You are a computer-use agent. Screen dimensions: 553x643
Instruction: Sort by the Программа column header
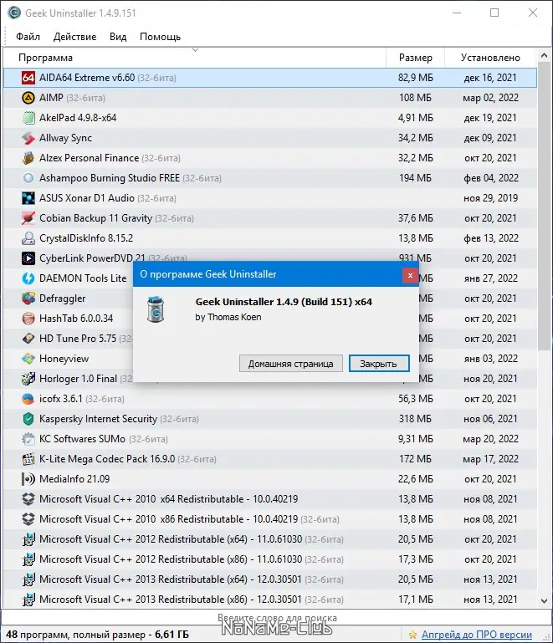(x=194, y=58)
